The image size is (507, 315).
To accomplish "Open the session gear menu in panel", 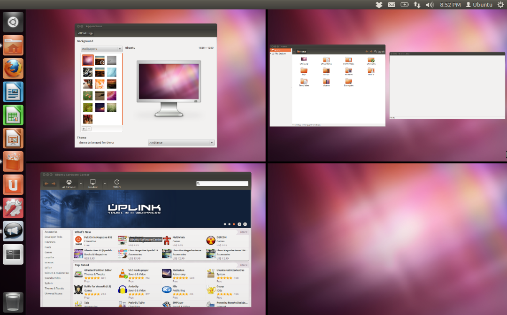I will point(500,5).
